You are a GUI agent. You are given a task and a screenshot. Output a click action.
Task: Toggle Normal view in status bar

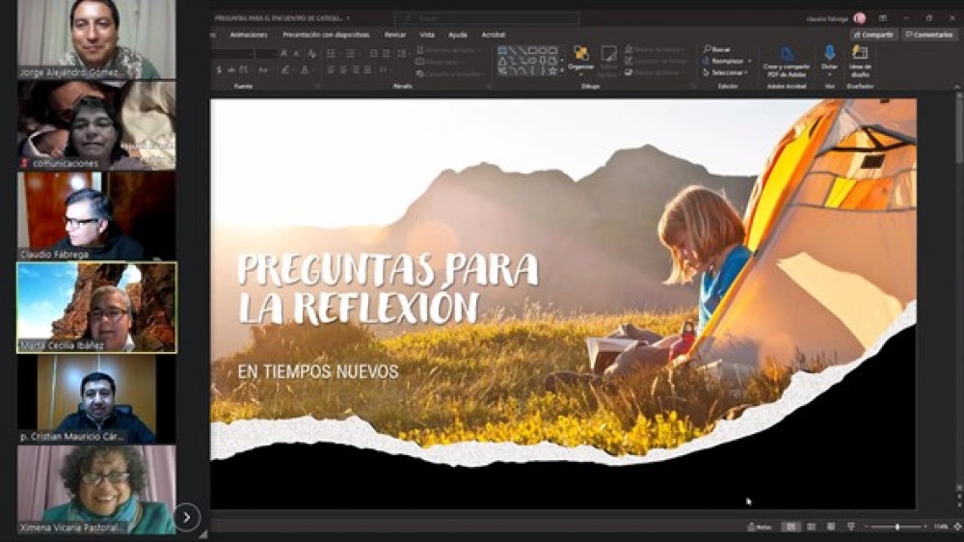coord(790,527)
